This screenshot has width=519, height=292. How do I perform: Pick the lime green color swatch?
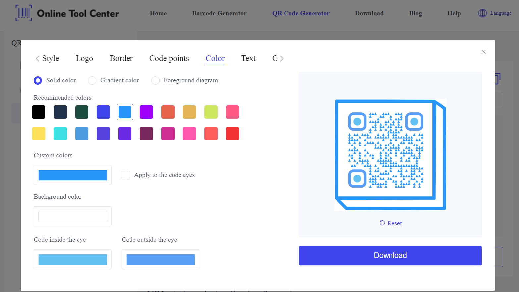[211, 112]
